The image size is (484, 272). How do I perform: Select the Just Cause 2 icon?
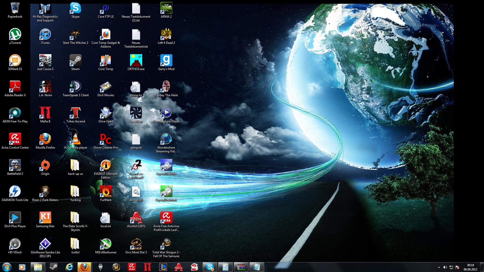pyautogui.click(x=45, y=62)
